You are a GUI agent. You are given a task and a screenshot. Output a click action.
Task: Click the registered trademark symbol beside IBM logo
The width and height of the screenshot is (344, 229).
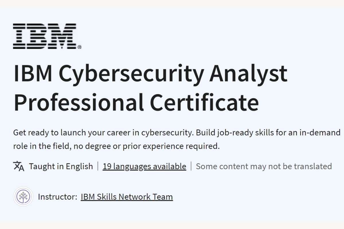coord(79,46)
